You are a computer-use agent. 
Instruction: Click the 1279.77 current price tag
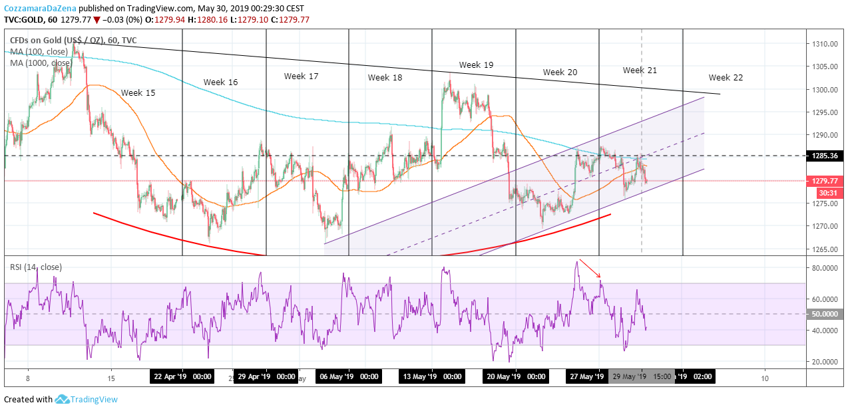825,181
